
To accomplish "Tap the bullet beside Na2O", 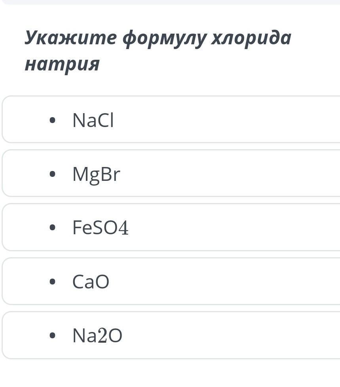I will (52, 335).
